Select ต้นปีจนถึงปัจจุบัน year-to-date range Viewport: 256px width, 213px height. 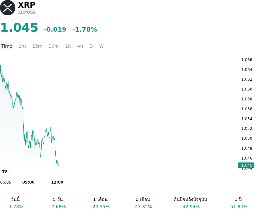[x=190, y=203]
